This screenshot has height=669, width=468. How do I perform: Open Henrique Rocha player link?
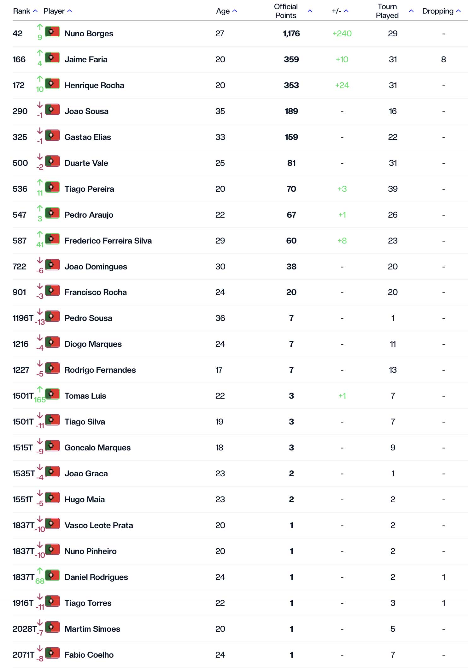point(94,85)
